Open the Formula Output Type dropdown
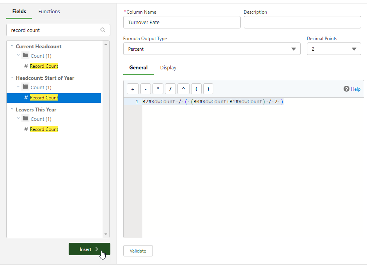 click(x=212, y=49)
